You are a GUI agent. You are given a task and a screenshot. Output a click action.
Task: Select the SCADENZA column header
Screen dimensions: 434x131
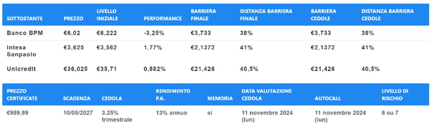77,98
